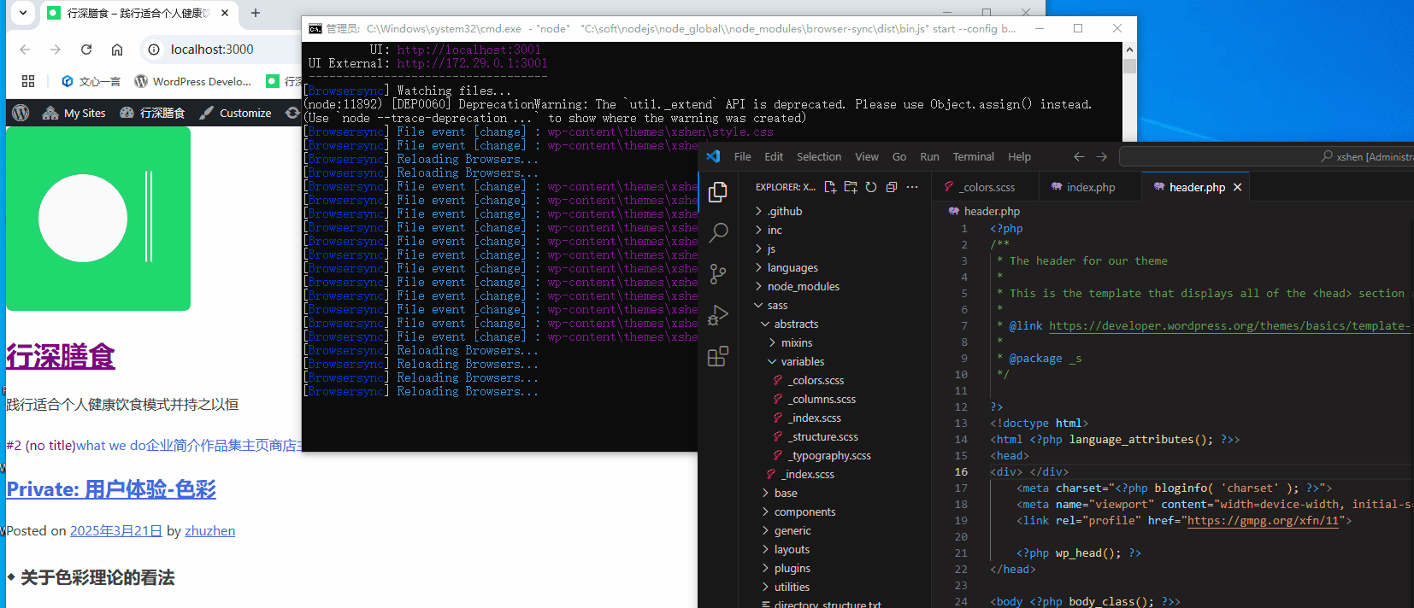This screenshot has width=1414, height=608.
Task: Go forward using the VS Code navigation arrow
Action: click(x=1101, y=156)
